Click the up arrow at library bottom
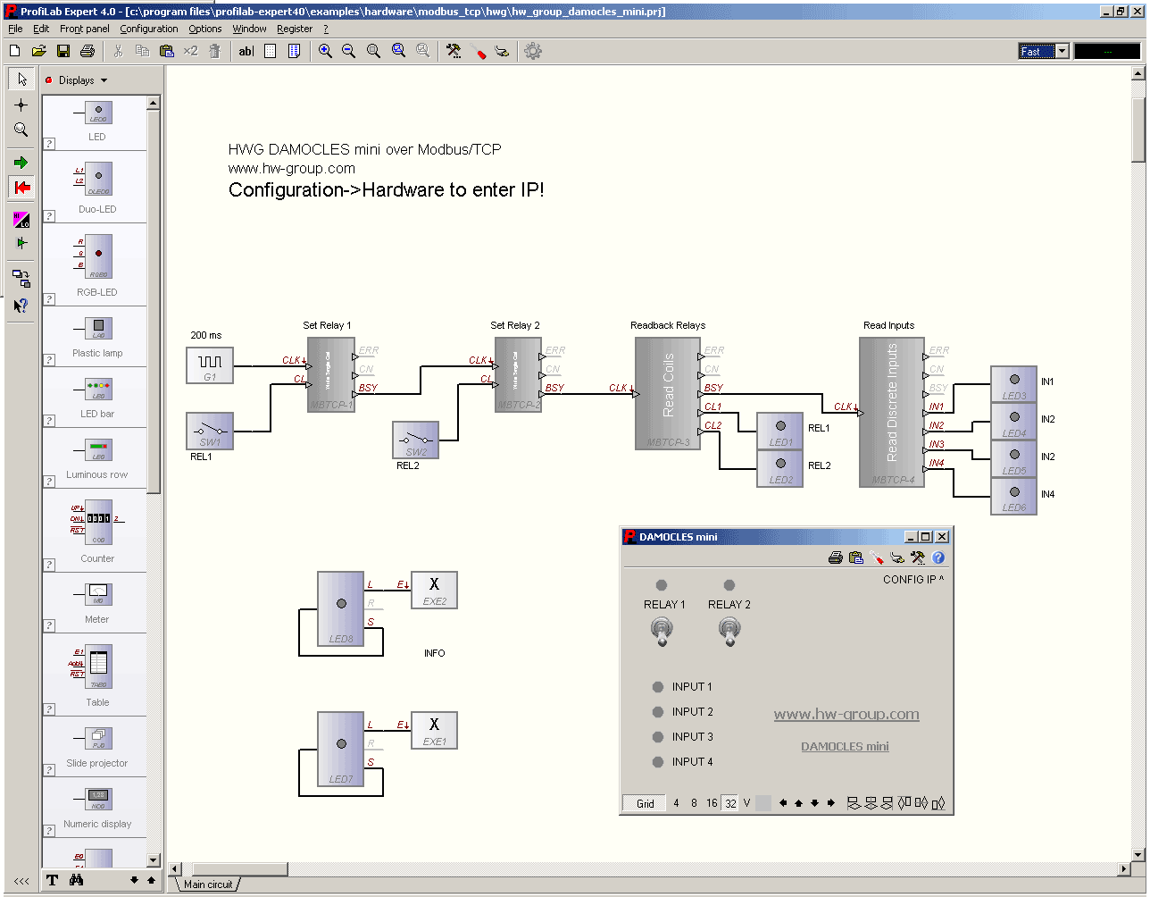Screen dimensions: 1150x897 [x=151, y=880]
